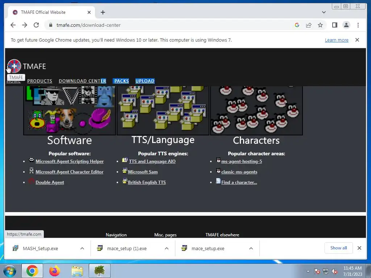Screen dimensions: 371x278
Task: Click the Double Agent red icon
Action: coord(32,181)
